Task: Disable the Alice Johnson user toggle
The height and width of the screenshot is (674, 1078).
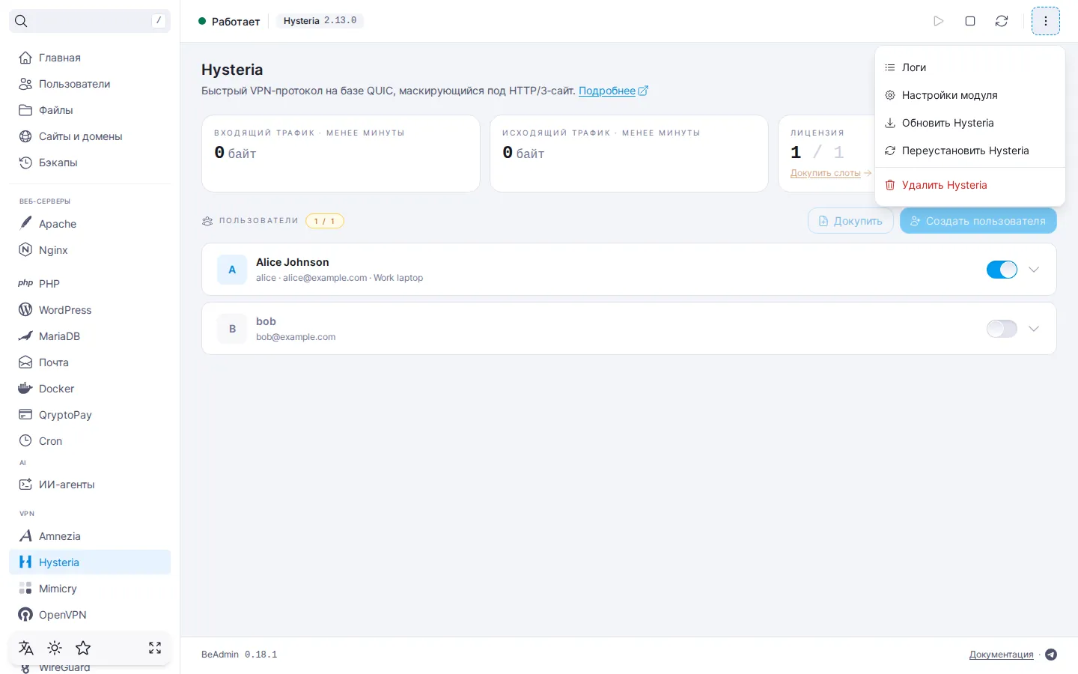Action: click(1002, 270)
